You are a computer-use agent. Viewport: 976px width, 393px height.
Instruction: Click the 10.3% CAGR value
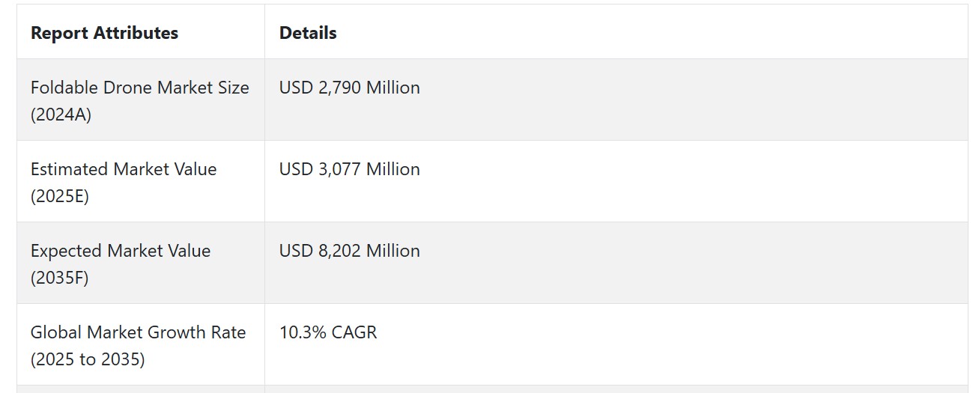click(x=328, y=332)
